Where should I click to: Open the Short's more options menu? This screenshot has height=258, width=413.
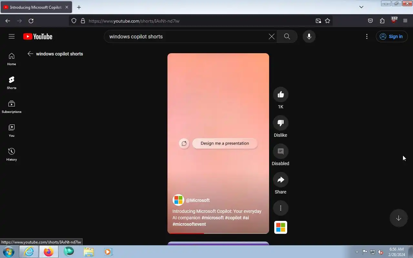click(281, 208)
